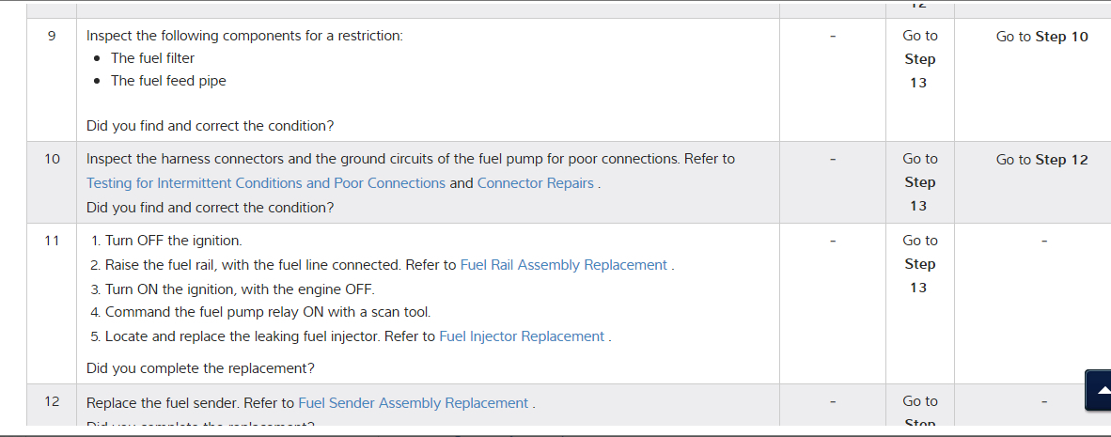Click 'Go to Step 13' in step 10 row
Viewport: 1111px width, 437px height.
[919, 182]
